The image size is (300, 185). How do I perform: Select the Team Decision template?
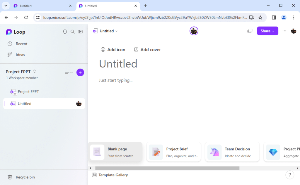pyautogui.click(x=232, y=152)
